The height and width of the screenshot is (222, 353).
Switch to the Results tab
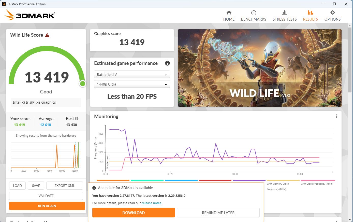pyautogui.click(x=310, y=16)
